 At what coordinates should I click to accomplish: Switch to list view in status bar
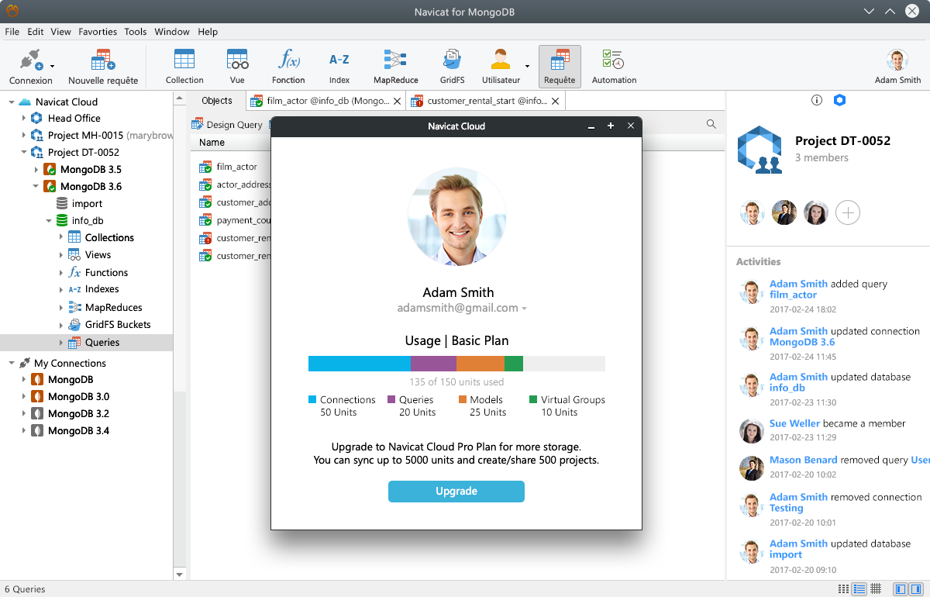pyautogui.click(x=858, y=589)
